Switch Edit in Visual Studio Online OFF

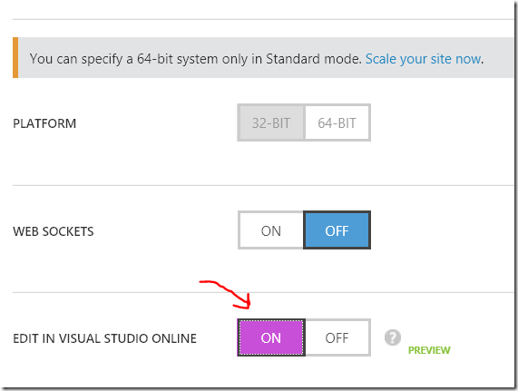[x=337, y=337]
